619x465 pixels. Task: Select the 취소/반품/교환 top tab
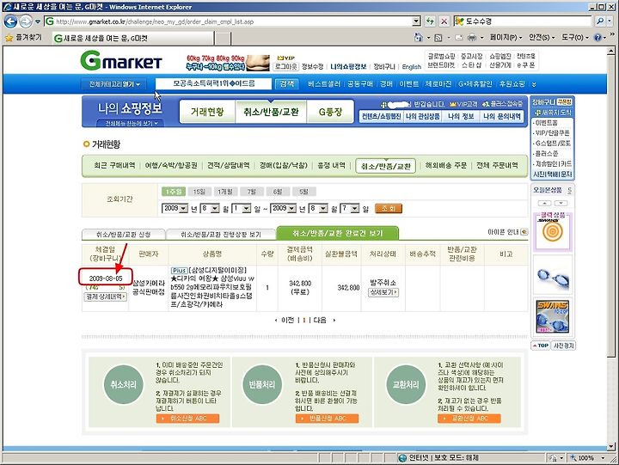pyautogui.click(x=271, y=112)
